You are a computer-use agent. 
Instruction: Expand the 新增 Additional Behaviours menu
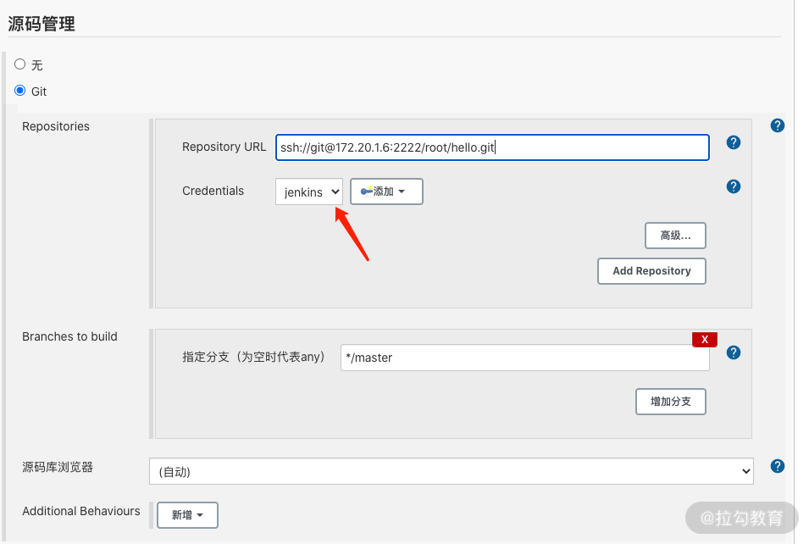pyautogui.click(x=187, y=515)
